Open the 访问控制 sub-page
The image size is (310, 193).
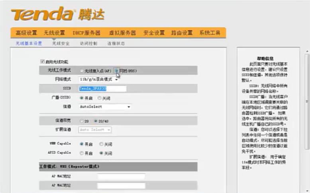click(88, 43)
